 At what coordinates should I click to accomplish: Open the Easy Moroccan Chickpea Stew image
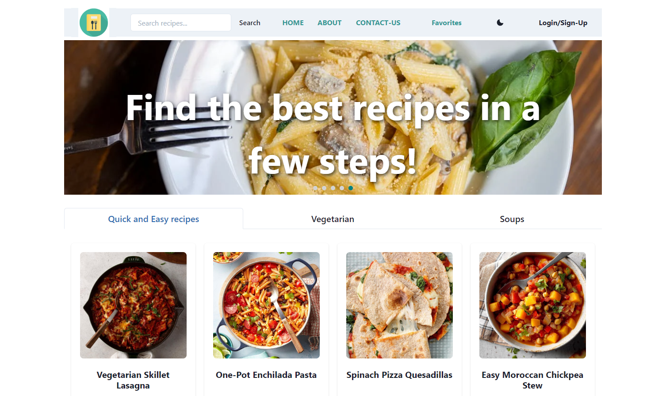click(x=532, y=305)
